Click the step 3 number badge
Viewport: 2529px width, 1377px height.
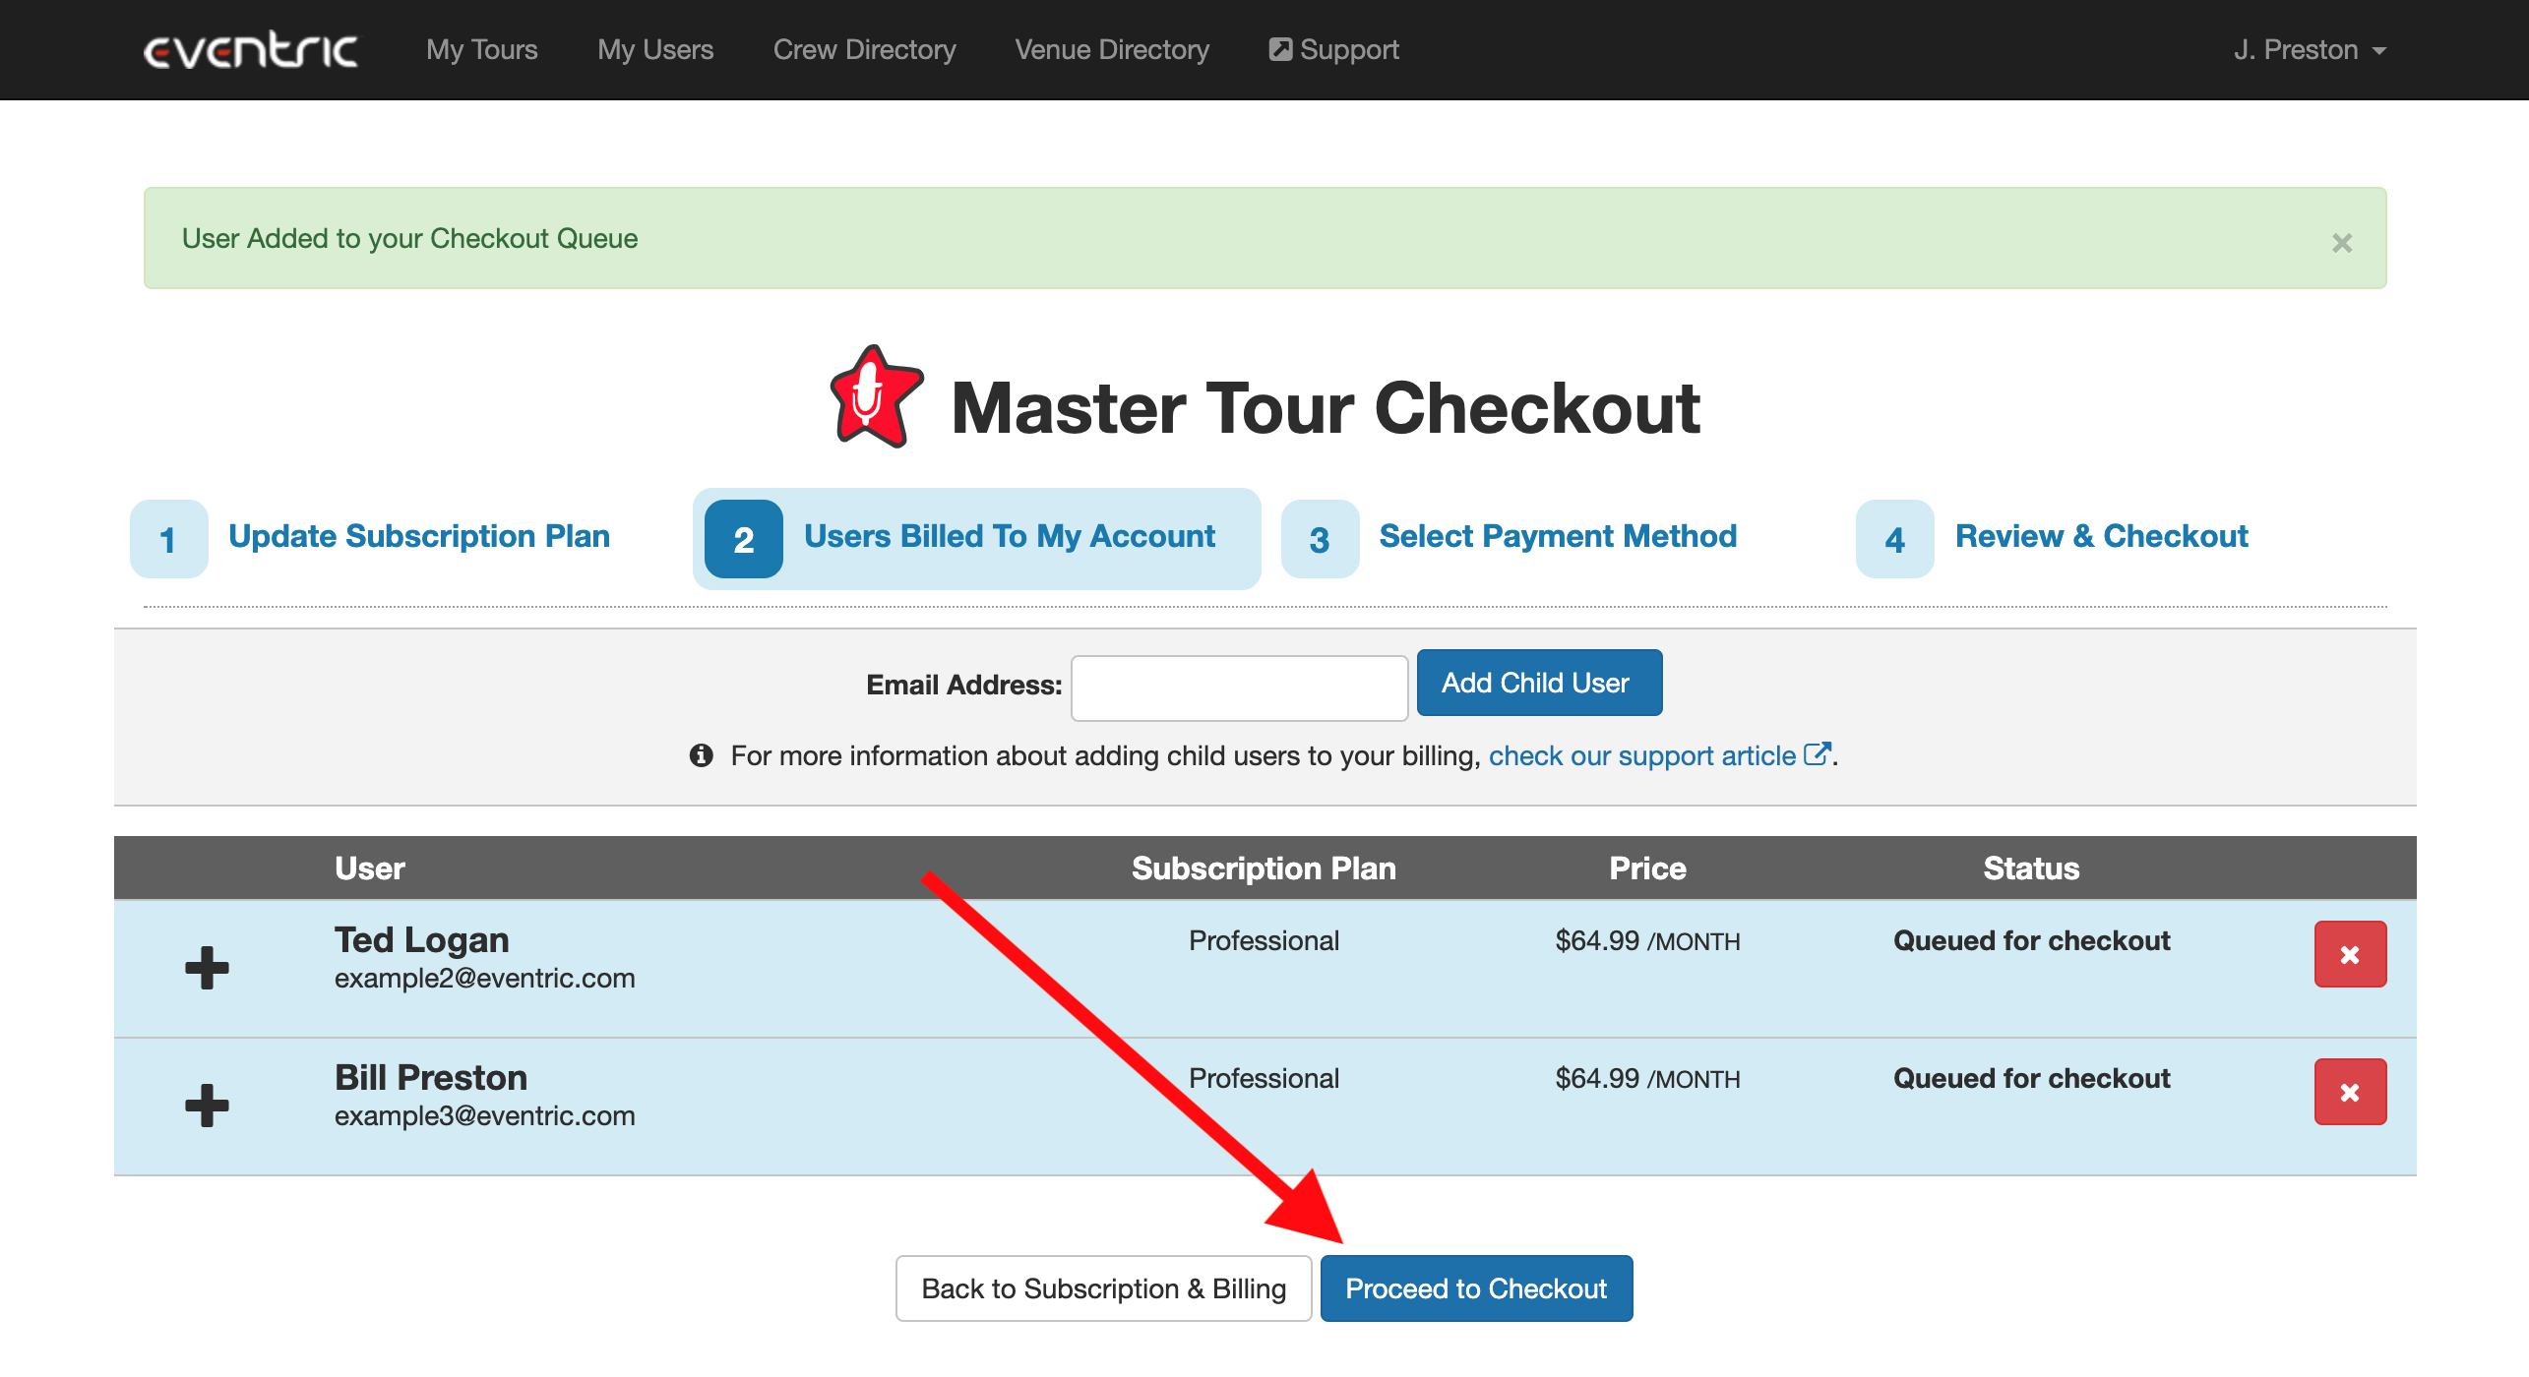(1320, 539)
